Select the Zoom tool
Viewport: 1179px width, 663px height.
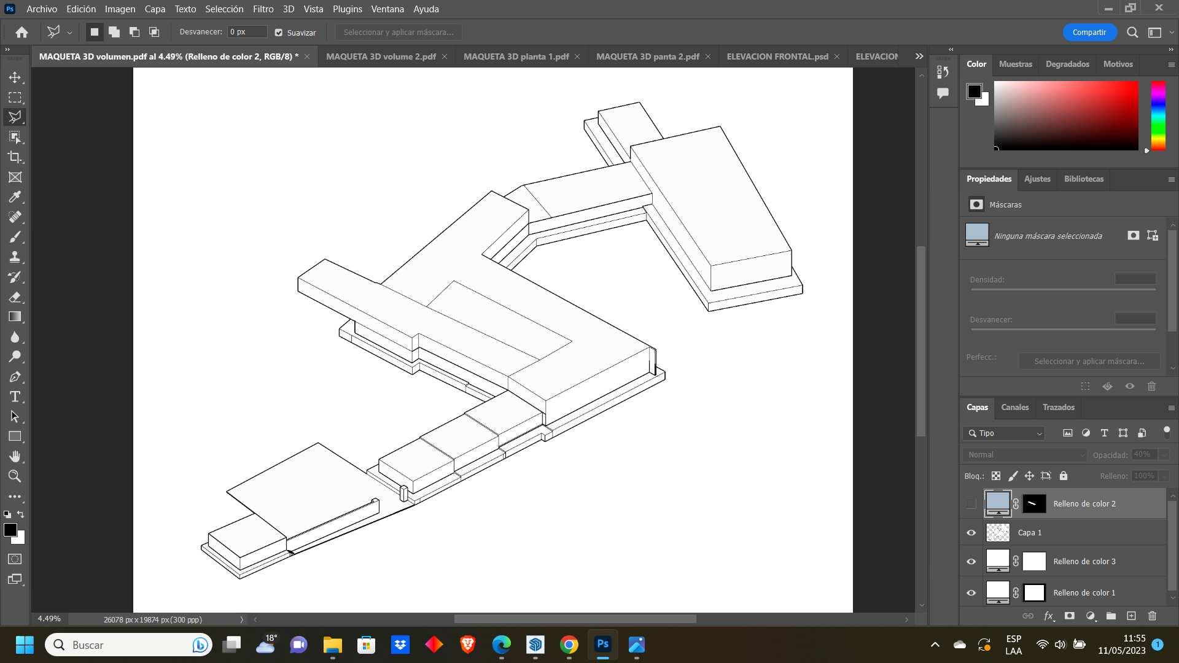[x=15, y=476]
